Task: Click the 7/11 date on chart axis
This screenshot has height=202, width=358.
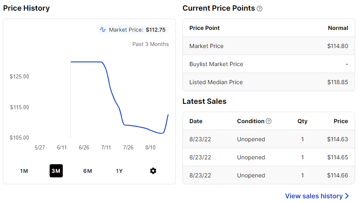Action: [x=106, y=147]
